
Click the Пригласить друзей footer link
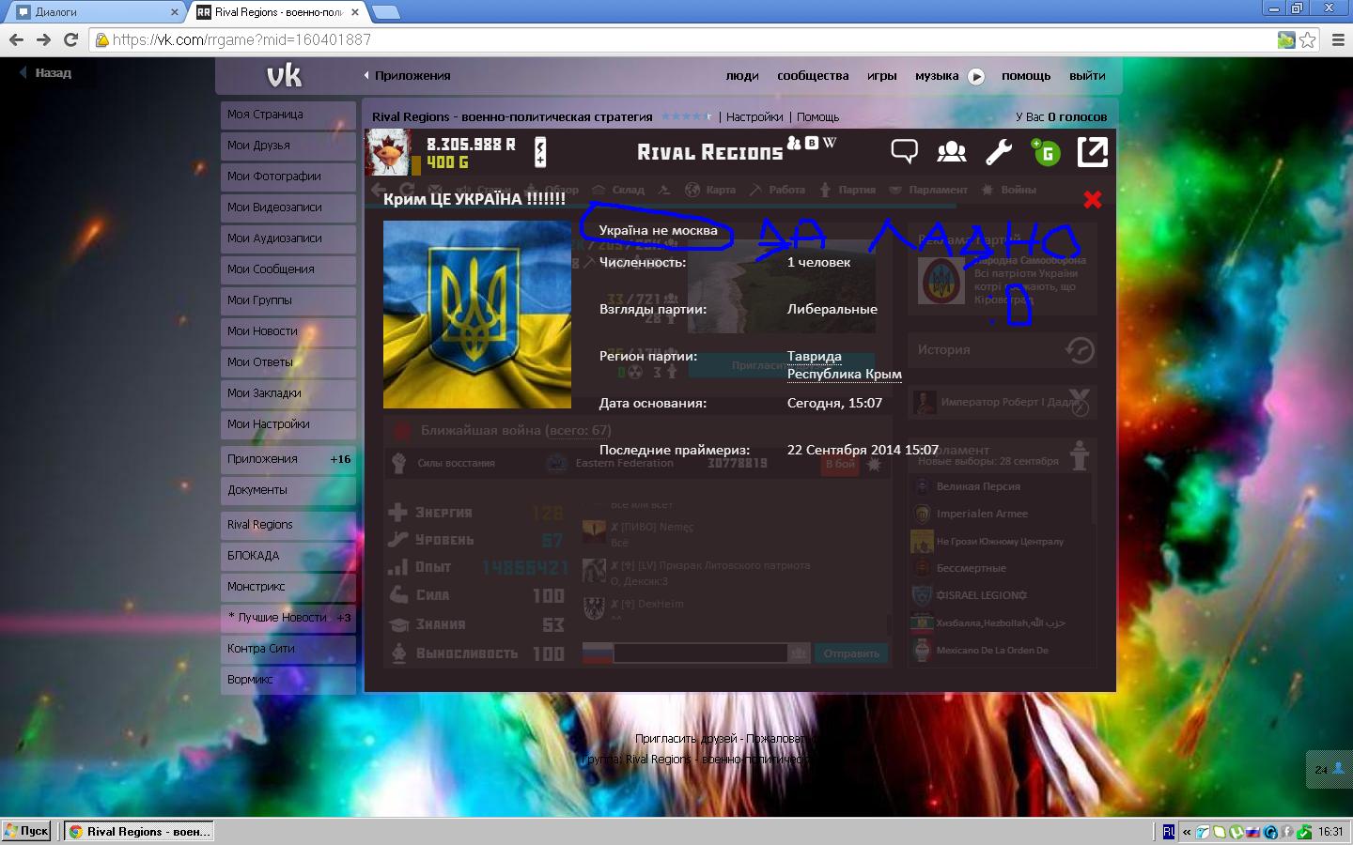point(686,739)
